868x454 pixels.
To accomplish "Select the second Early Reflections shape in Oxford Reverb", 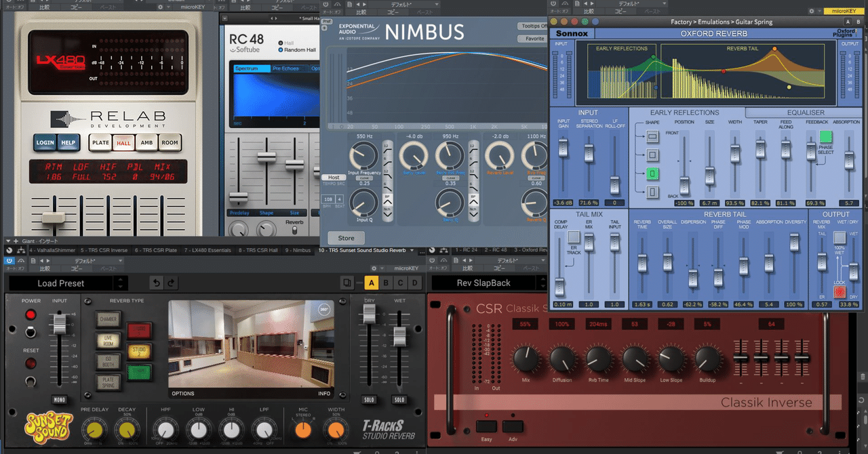I will pyautogui.click(x=653, y=155).
